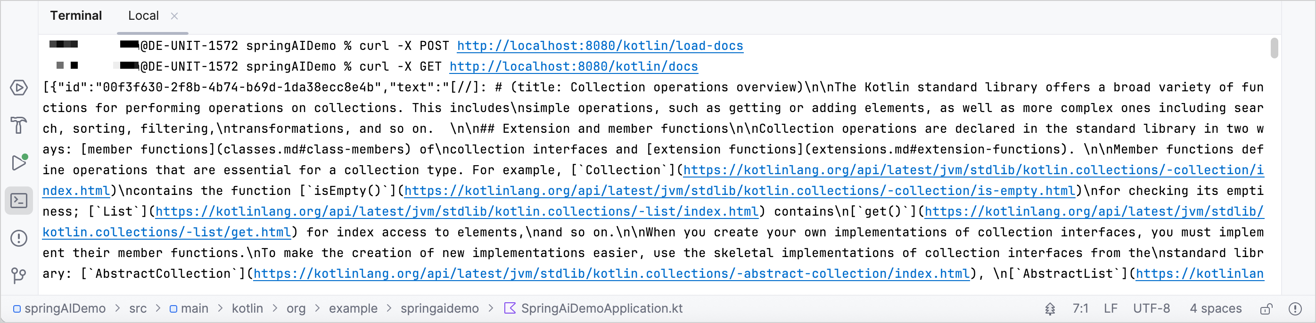Open notifications icon at status bar end
The width and height of the screenshot is (1316, 323).
click(x=1295, y=309)
